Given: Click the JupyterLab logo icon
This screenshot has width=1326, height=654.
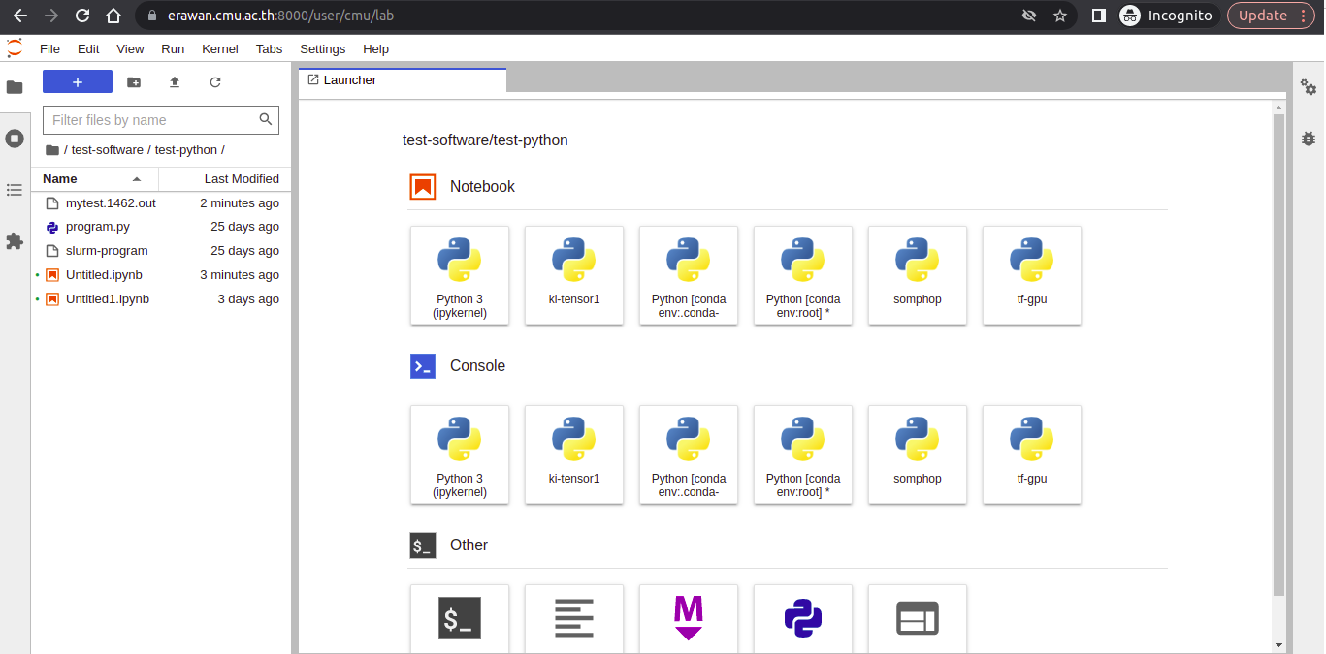Looking at the screenshot, I should (15, 48).
